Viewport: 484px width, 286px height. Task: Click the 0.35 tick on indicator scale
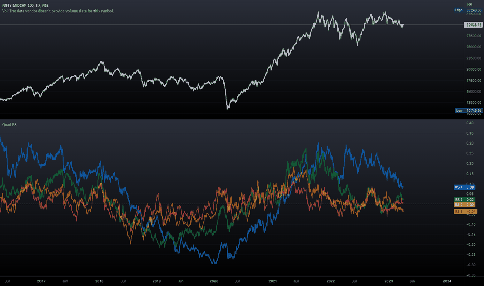coord(470,133)
